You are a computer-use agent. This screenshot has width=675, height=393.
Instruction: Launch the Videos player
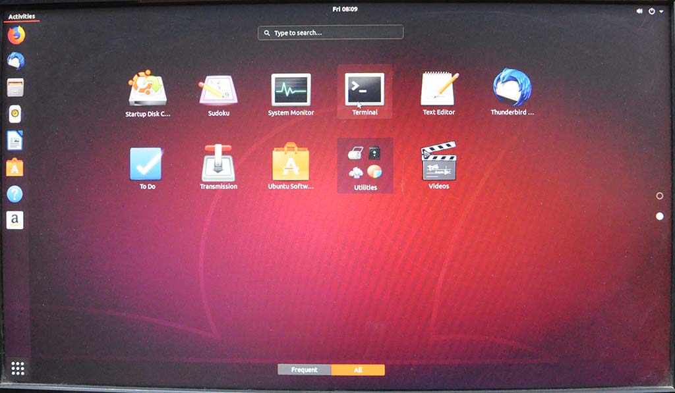[x=438, y=166]
